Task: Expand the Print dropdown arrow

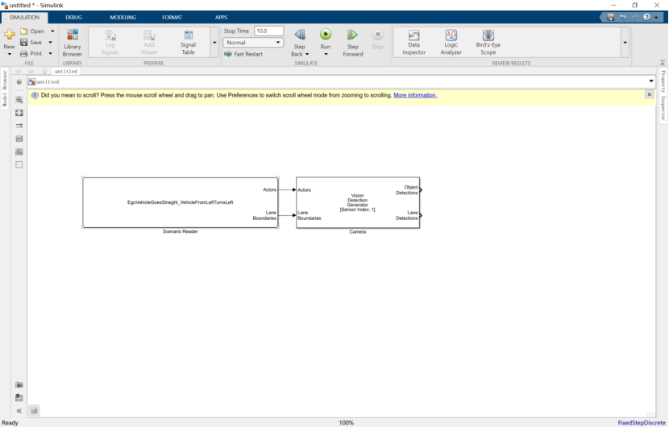Action: [50, 53]
